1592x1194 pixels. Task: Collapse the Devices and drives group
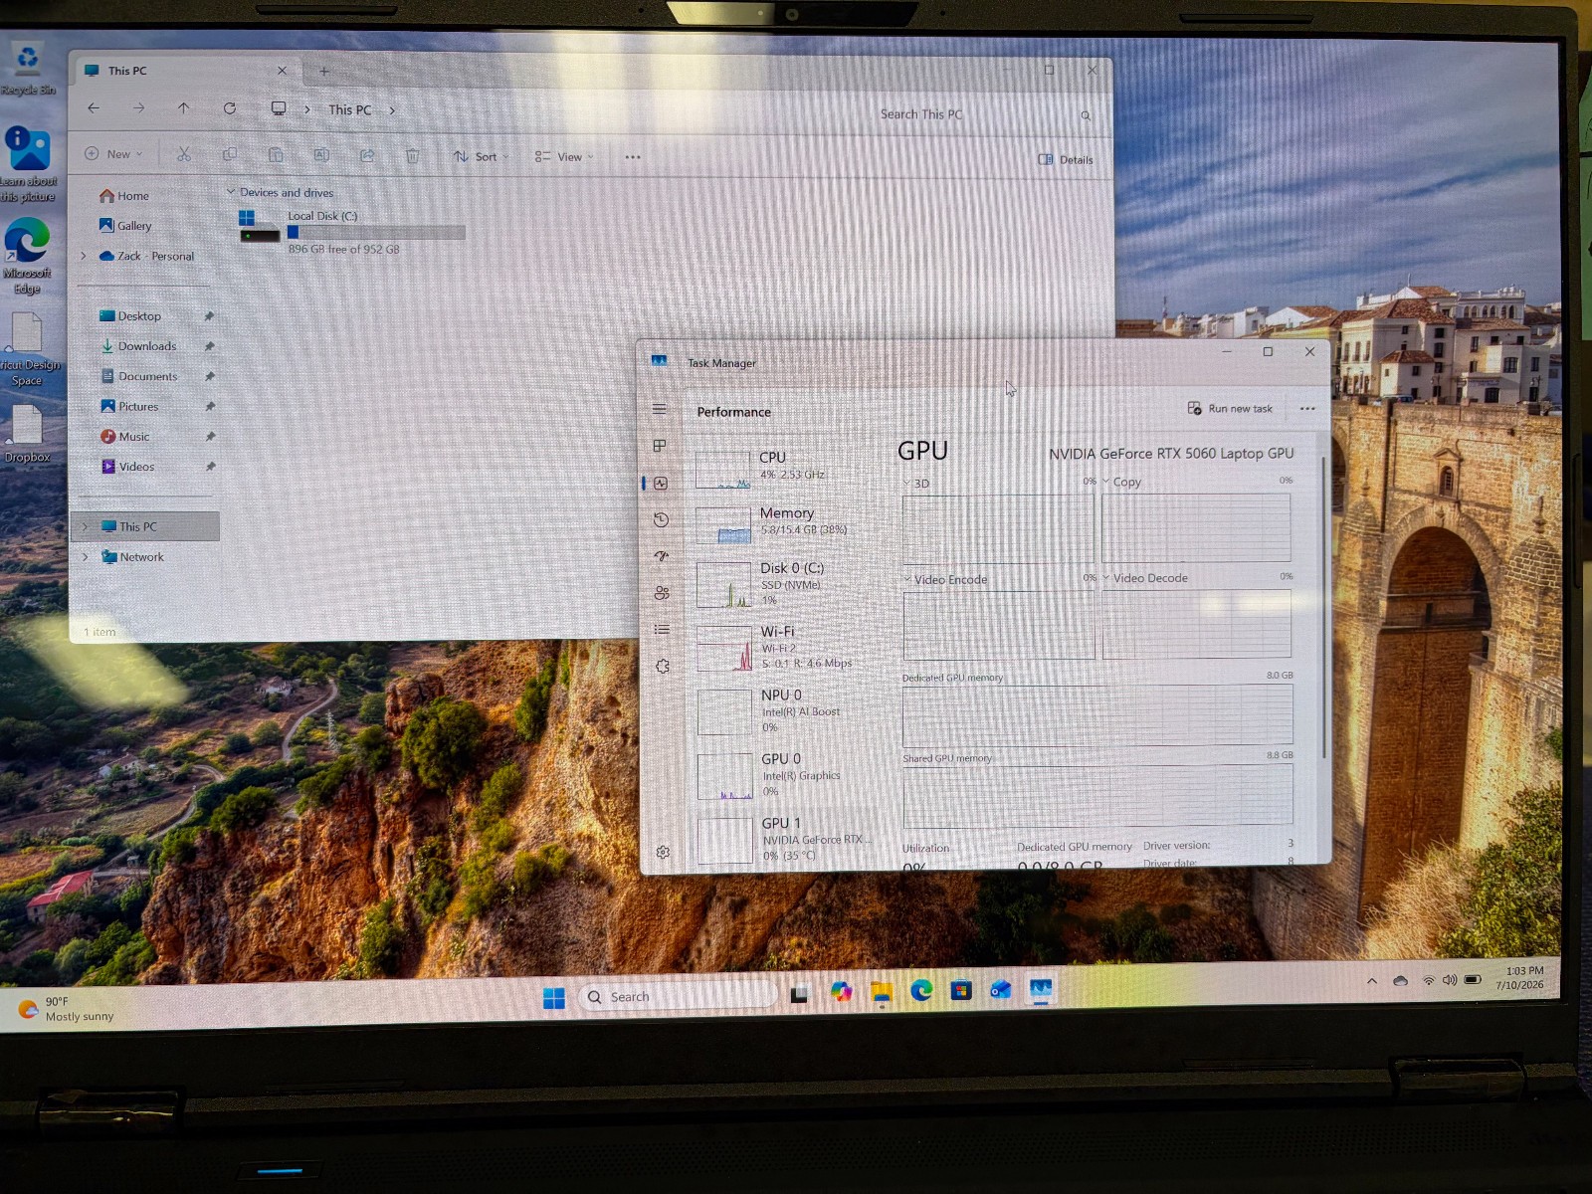[x=231, y=192]
